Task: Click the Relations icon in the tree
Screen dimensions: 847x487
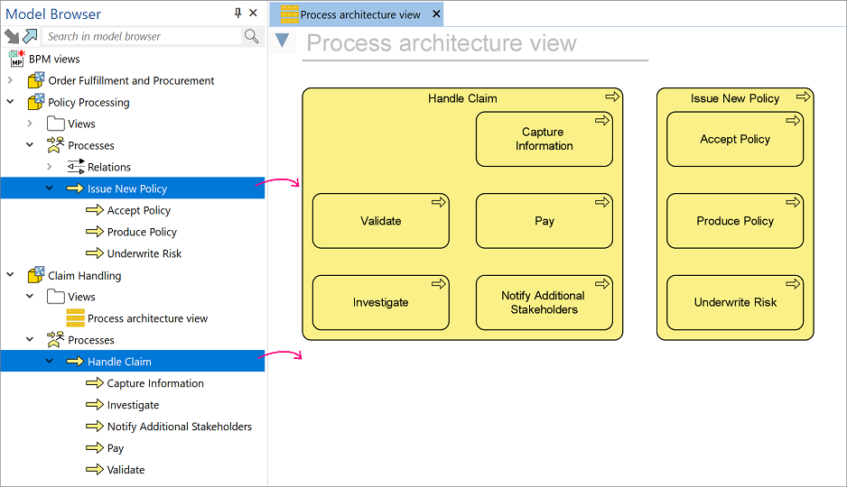Action: click(76, 167)
